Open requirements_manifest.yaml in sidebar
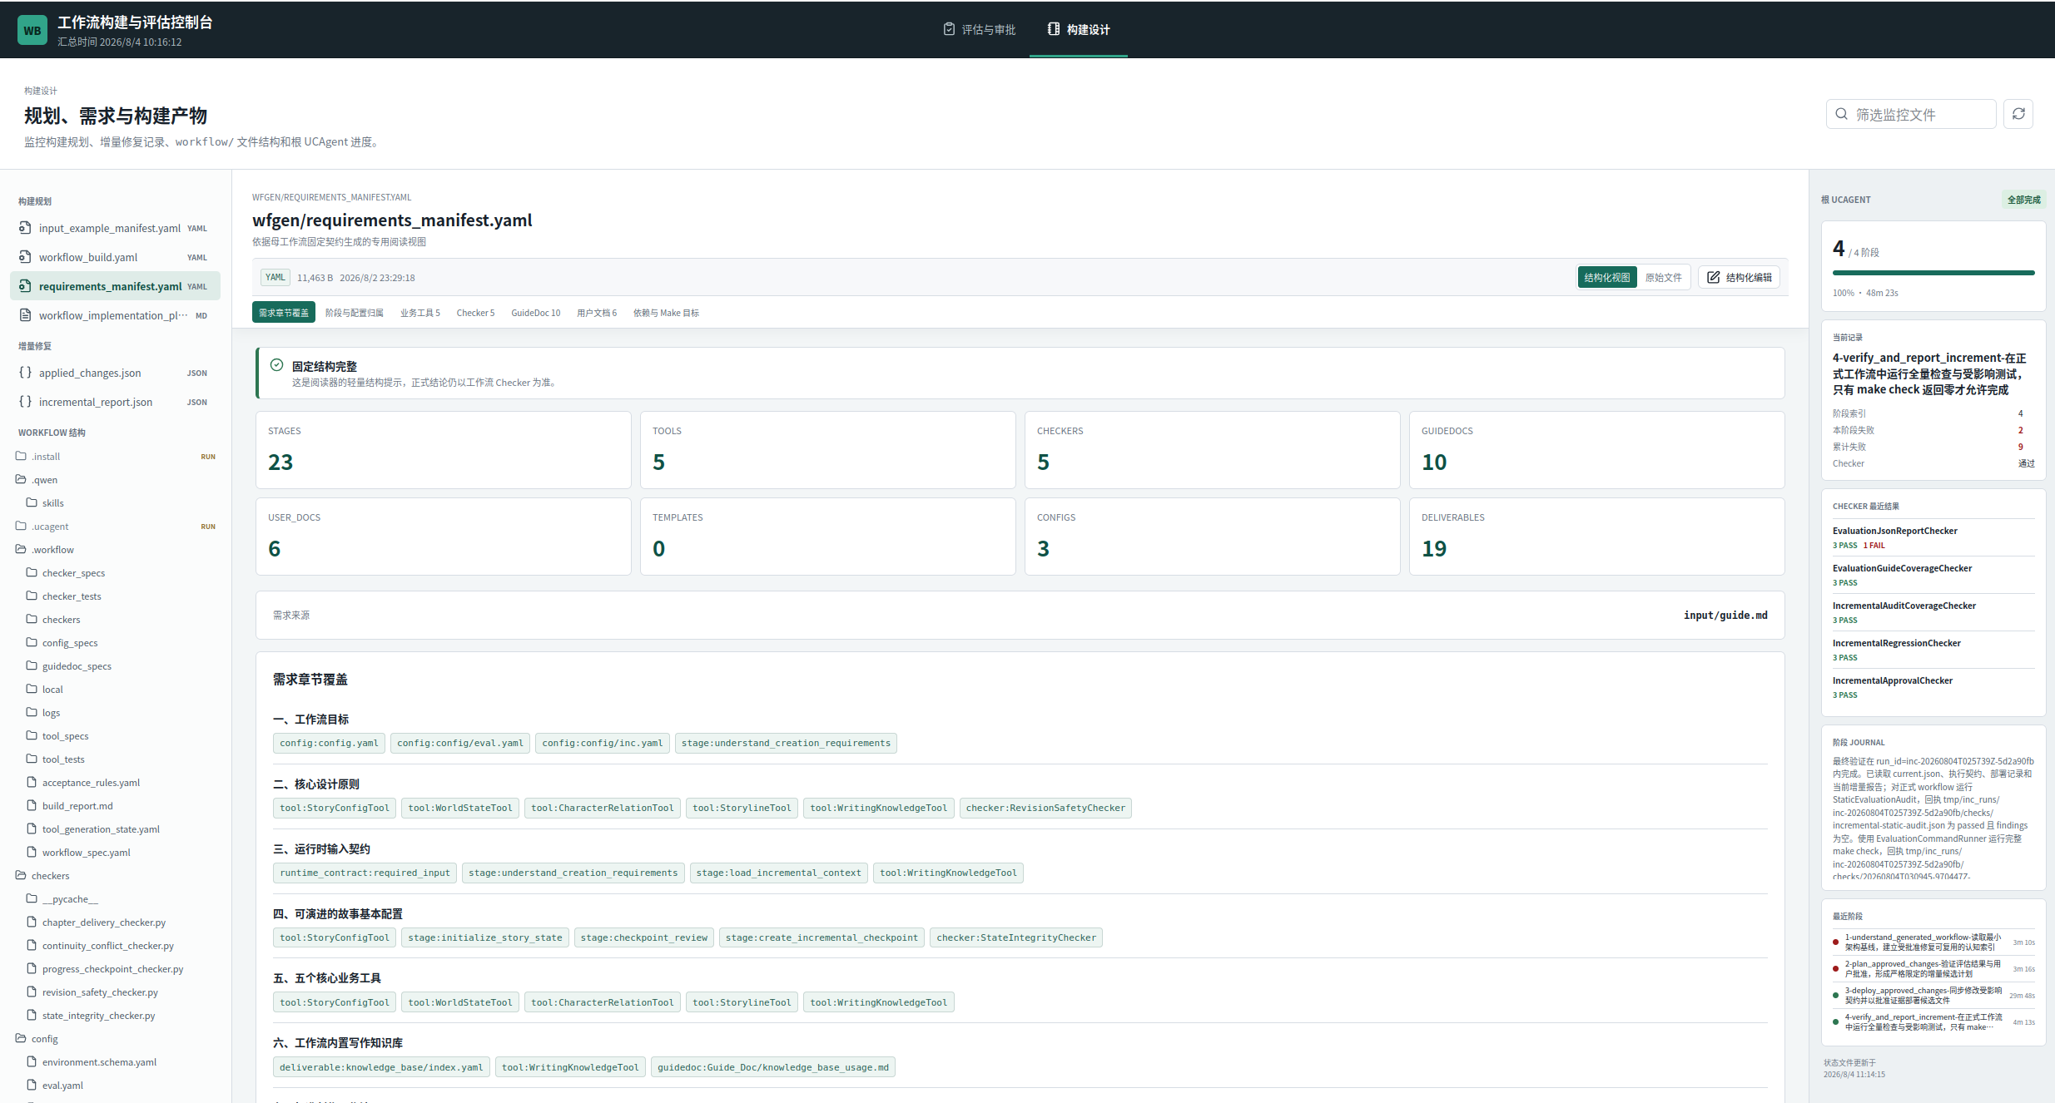The image size is (2055, 1103). 116,286
